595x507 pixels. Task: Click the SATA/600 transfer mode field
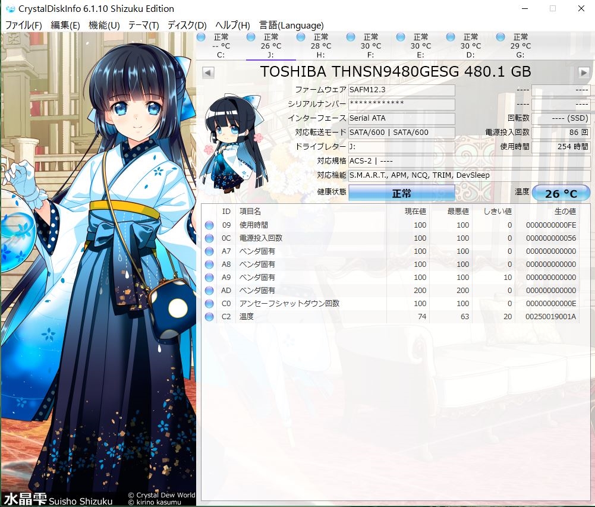coord(401,133)
